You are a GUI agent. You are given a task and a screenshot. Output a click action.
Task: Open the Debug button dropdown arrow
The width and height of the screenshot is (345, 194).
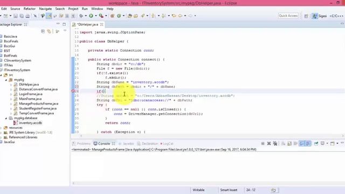tap(86, 16)
